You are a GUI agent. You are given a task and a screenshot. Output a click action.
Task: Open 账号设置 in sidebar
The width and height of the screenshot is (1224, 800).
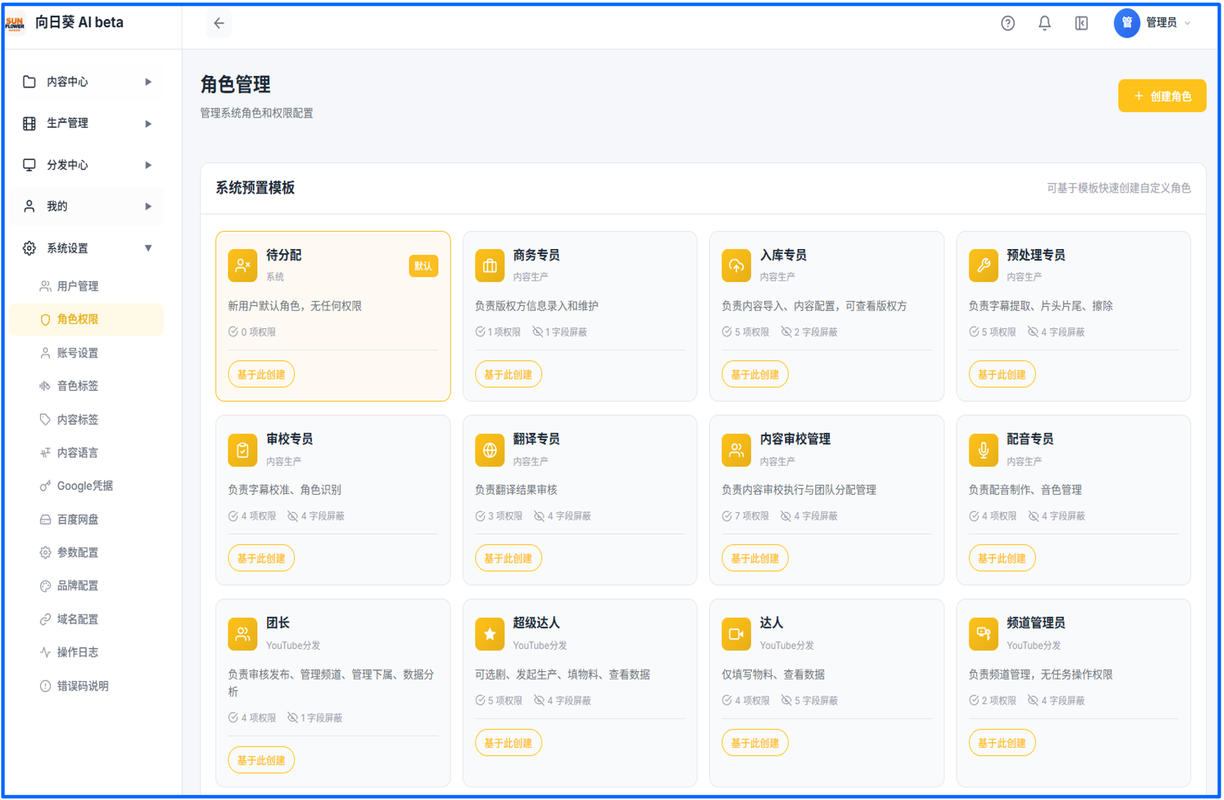(x=87, y=353)
